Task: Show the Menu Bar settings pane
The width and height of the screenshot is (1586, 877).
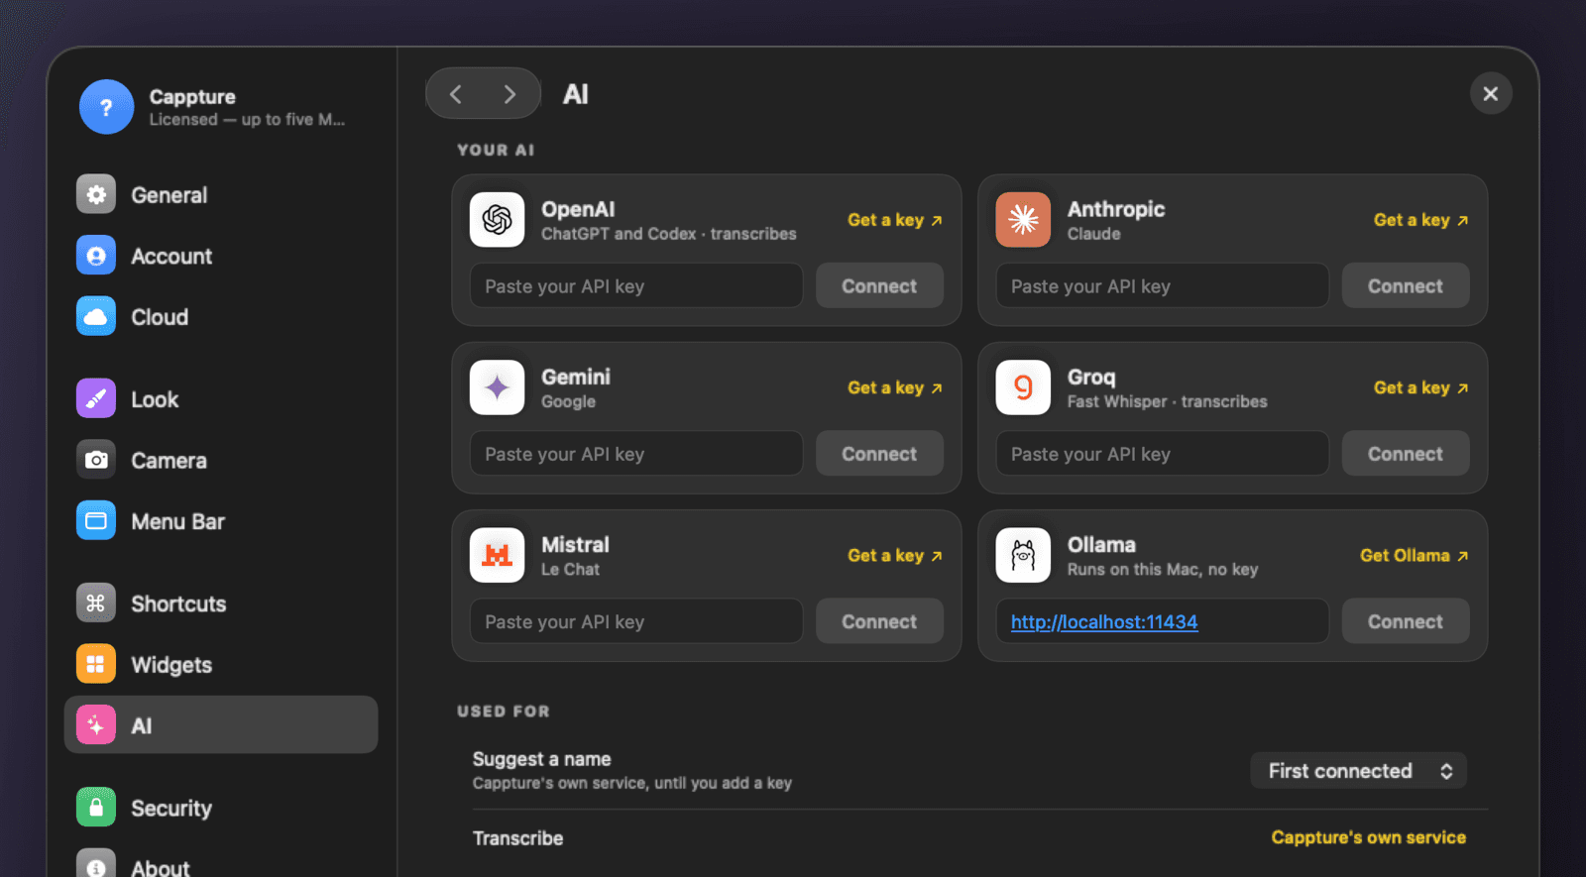Action: [221, 521]
